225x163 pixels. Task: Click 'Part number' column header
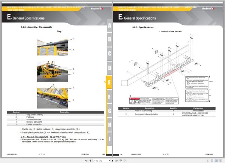(x=198, y=108)
